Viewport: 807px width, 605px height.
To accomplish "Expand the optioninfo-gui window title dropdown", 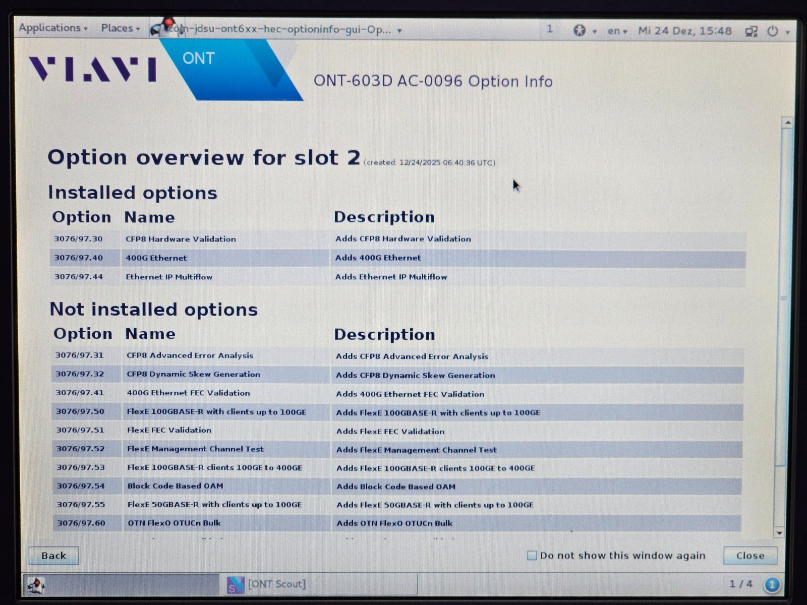I will [x=399, y=31].
